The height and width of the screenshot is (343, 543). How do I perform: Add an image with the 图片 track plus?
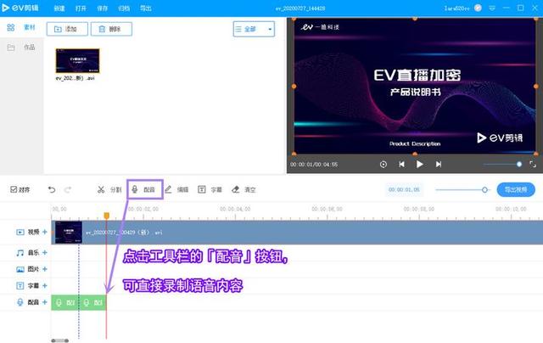point(45,269)
